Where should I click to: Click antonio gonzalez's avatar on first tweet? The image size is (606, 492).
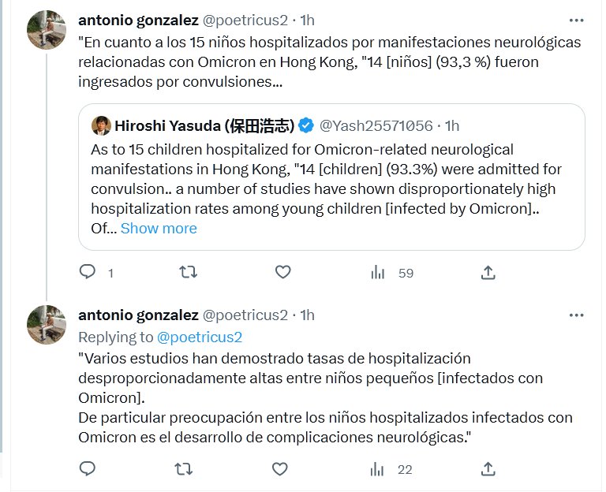coord(47,30)
